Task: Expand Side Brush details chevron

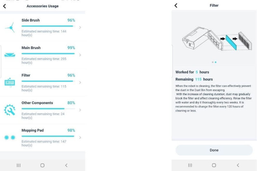Action: point(80,28)
